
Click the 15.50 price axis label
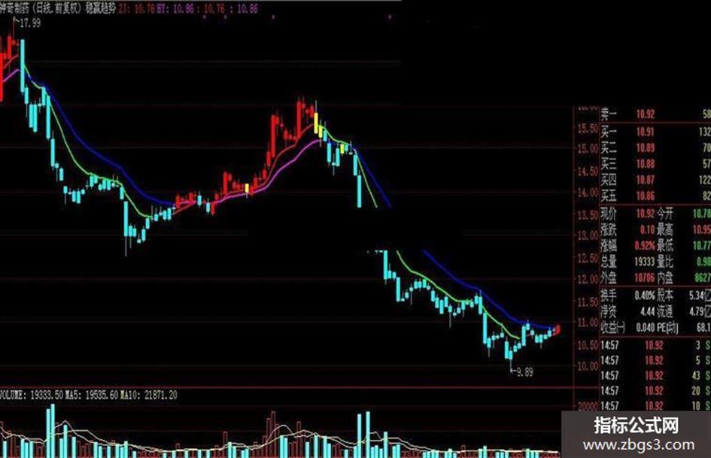[588, 129]
